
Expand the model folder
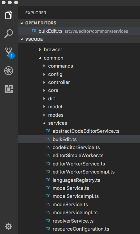pyautogui.click(x=44, y=107)
